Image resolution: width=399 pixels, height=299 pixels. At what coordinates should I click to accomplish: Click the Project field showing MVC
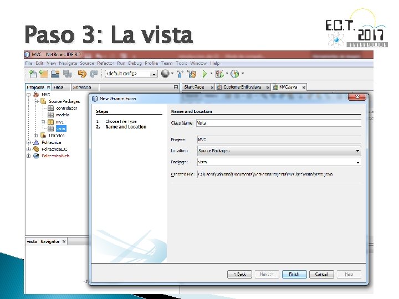coord(279,140)
